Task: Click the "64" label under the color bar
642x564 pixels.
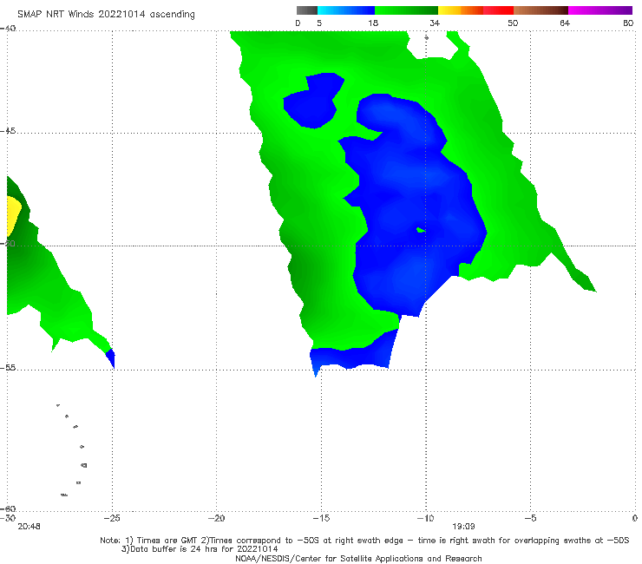Action: (x=565, y=23)
